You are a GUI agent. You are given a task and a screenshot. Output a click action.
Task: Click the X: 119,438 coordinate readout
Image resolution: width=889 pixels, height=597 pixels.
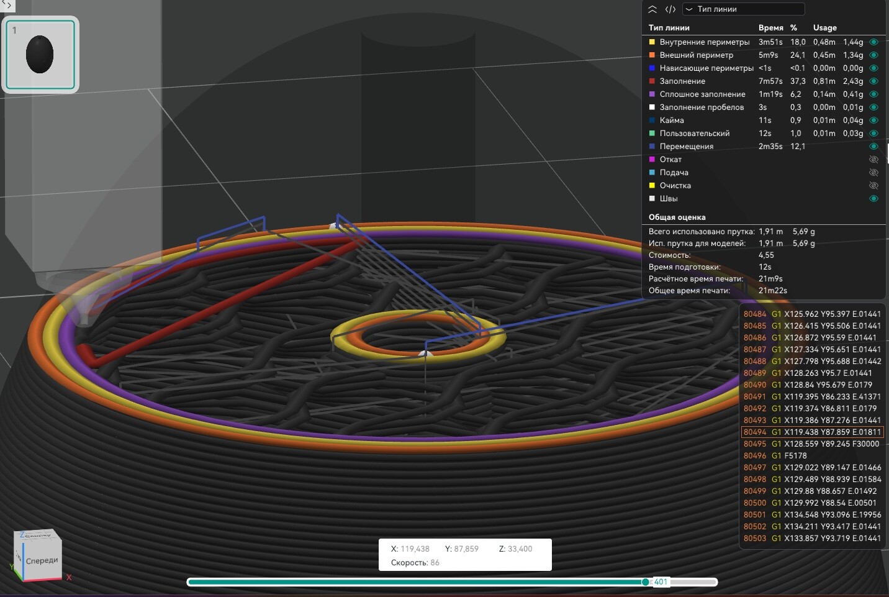point(410,549)
